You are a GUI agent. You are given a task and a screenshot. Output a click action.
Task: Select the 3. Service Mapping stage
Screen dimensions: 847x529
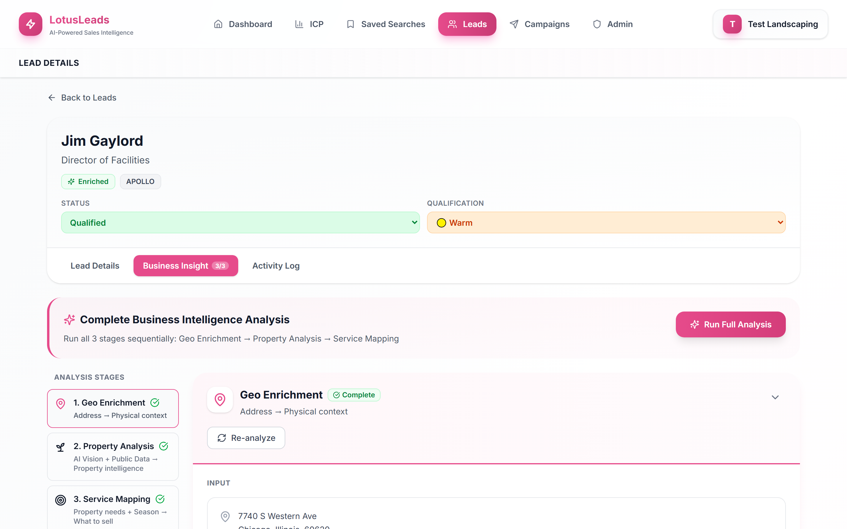coord(113,507)
